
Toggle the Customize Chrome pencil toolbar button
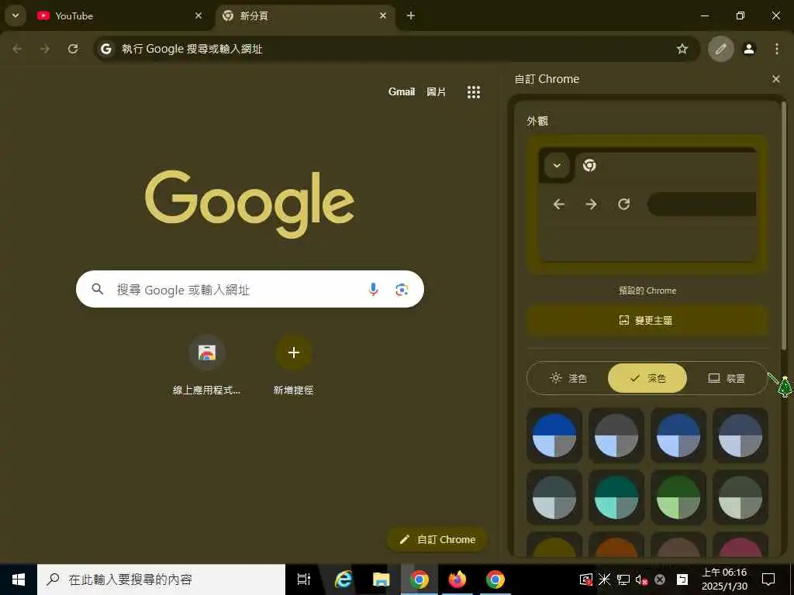721,49
